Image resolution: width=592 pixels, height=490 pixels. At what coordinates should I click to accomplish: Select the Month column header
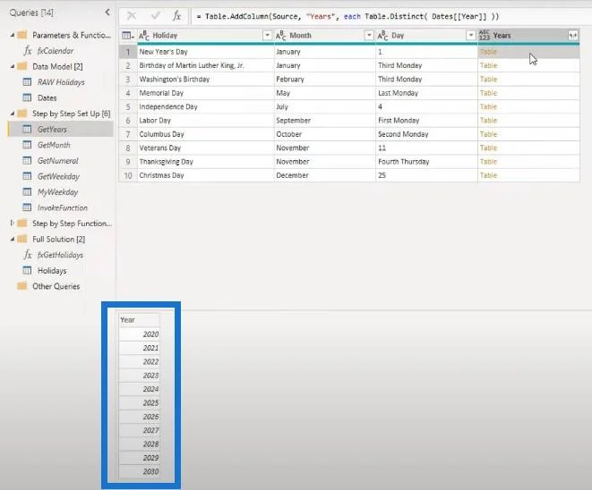click(325, 36)
